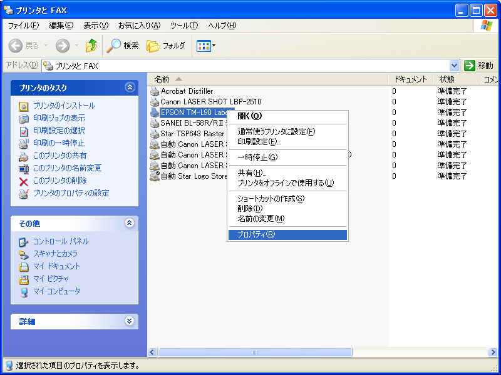Click the このプリンタの削除 link
This screenshot has width=501, height=375.
pos(59,181)
